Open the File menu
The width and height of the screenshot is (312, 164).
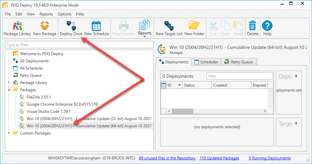pos(8,14)
